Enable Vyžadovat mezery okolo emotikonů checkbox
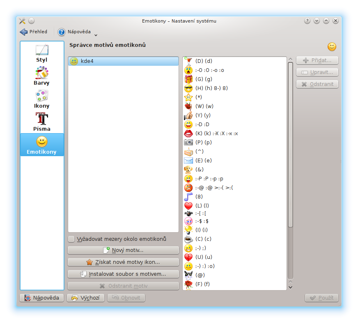This screenshot has width=358, height=323. tap(71, 239)
